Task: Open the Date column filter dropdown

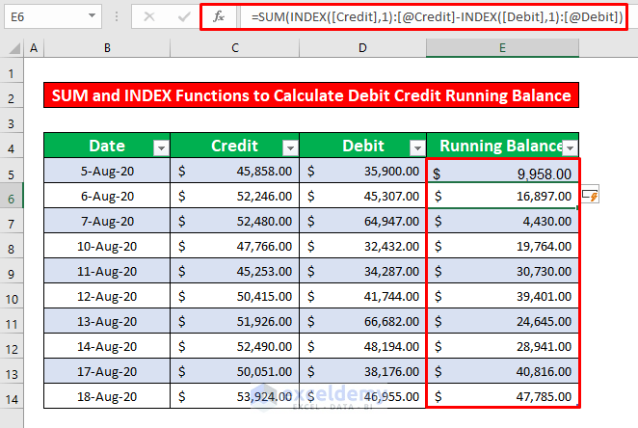Action: click(161, 147)
